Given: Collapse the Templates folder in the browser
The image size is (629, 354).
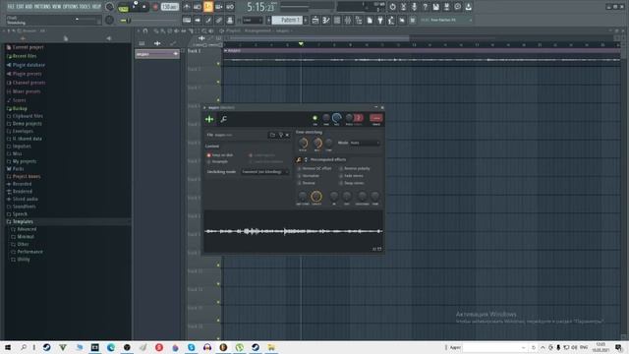Looking at the screenshot, I should click(23, 221).
